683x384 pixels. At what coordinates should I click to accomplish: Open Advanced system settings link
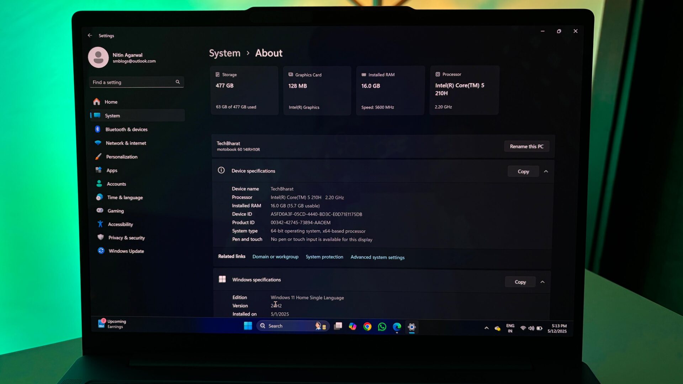point(377,257)
